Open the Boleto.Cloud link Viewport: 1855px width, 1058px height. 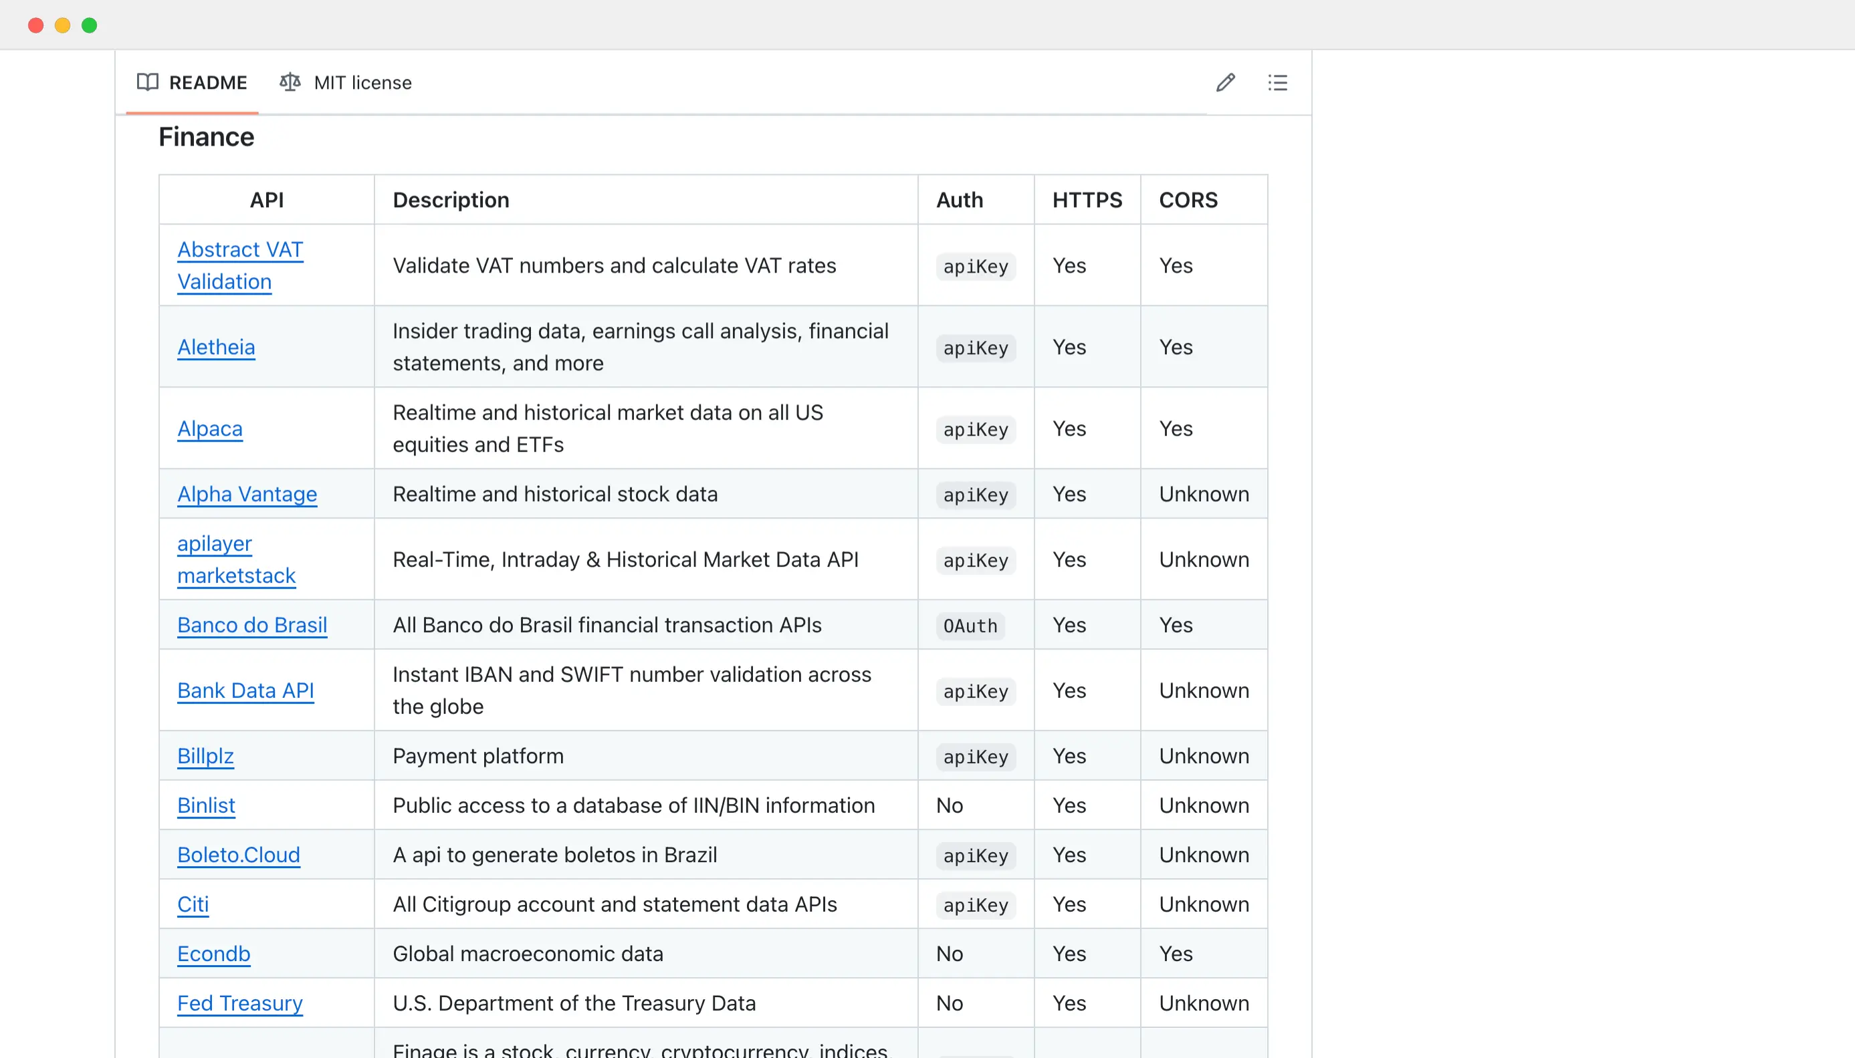(239, 855)
